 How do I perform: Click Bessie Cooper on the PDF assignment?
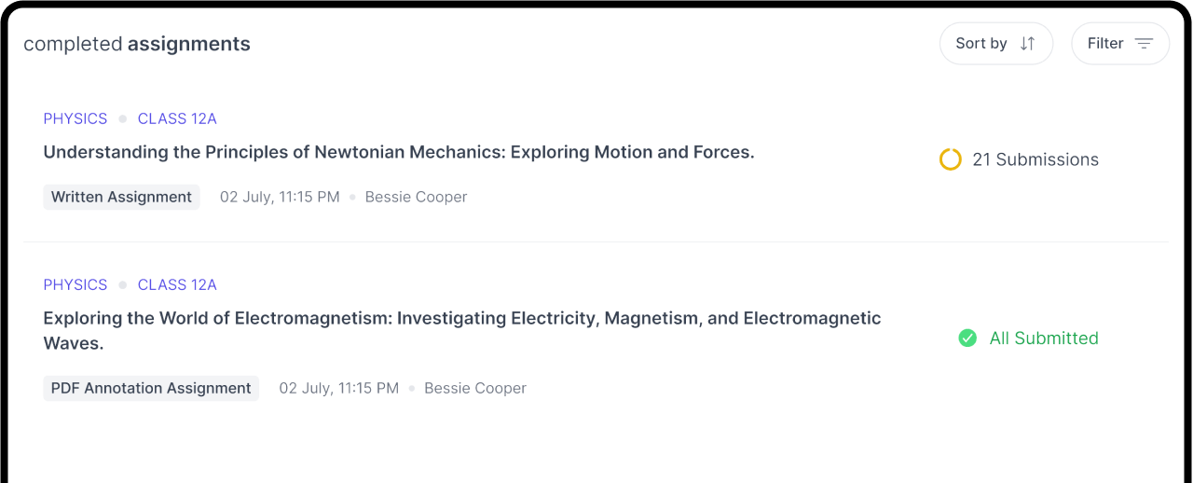coord(475,388)
